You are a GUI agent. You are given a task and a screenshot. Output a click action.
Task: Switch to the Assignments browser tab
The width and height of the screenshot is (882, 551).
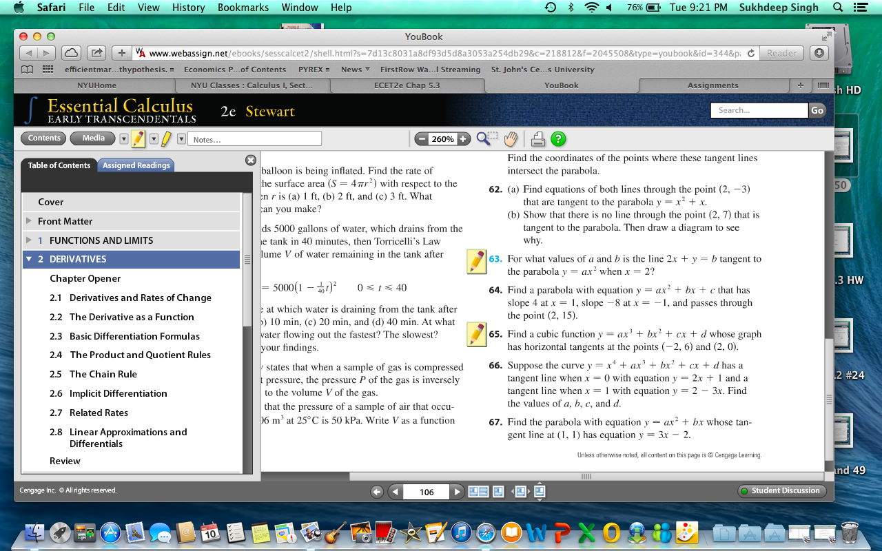click(713, 85)
